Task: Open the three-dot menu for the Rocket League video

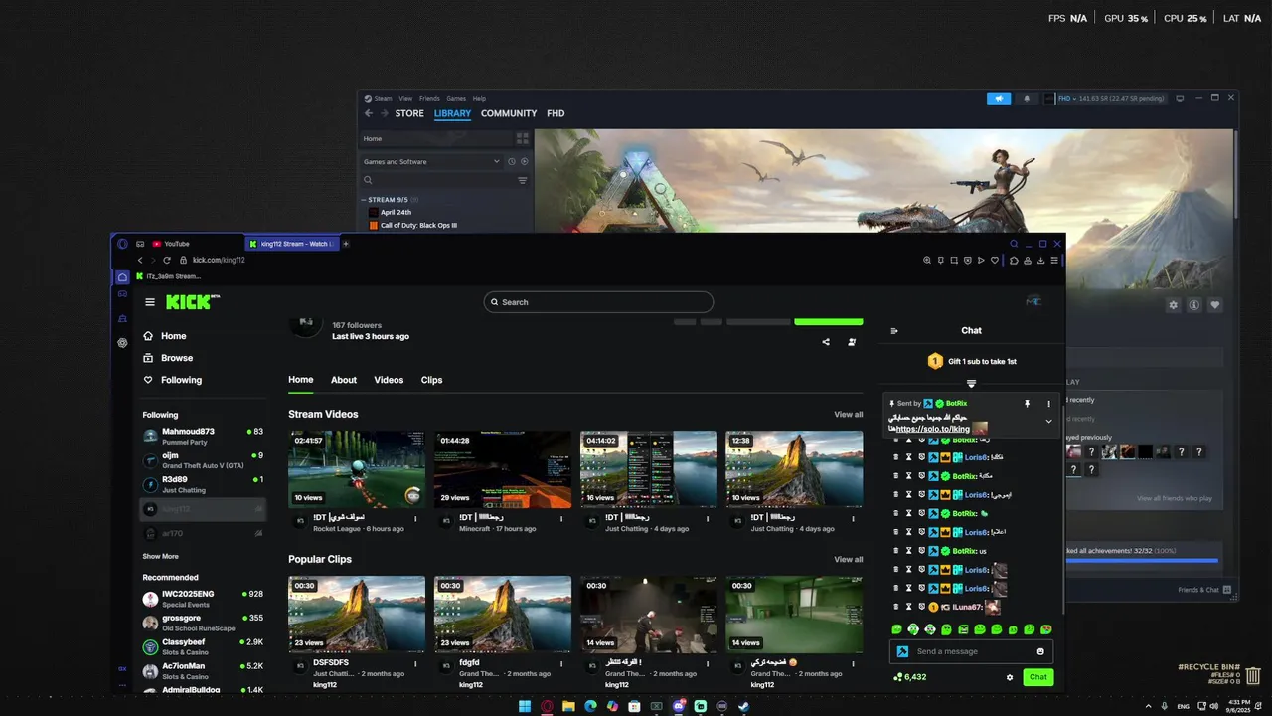Action: click(x=415, y=518)
